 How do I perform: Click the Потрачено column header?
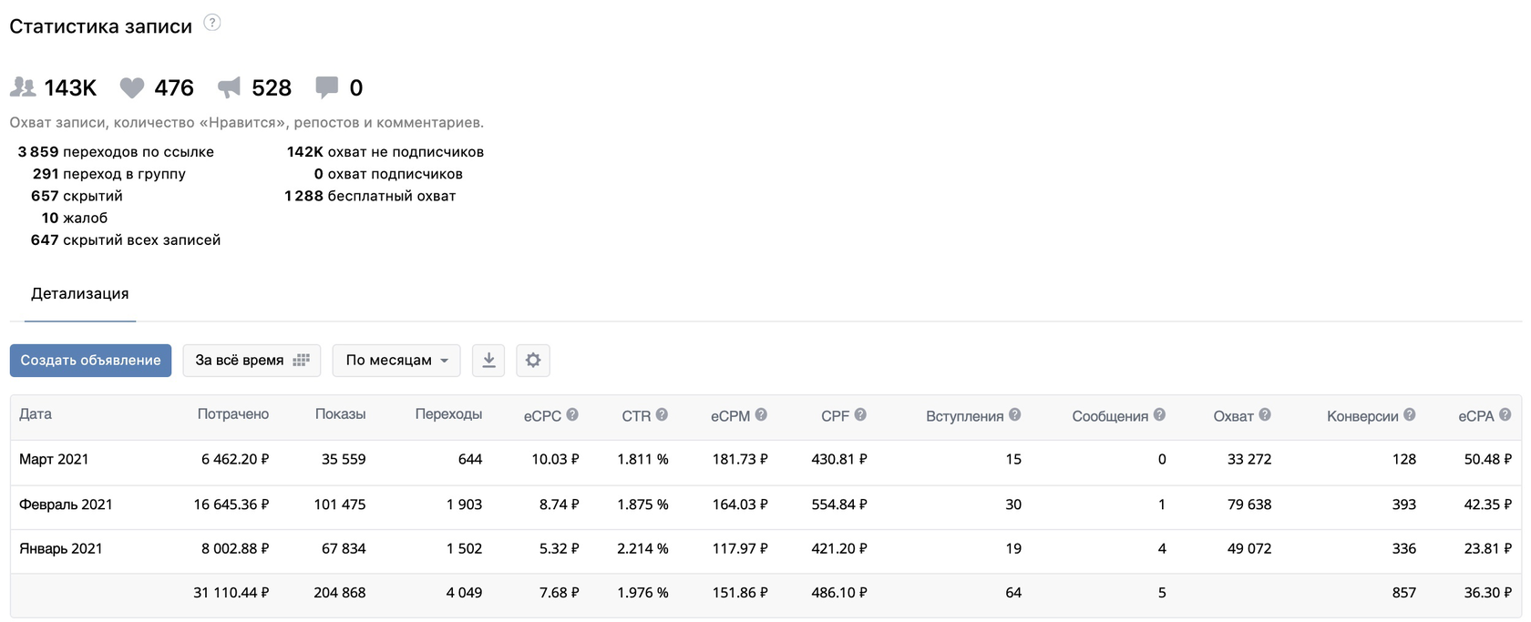[x=233, y=414]
